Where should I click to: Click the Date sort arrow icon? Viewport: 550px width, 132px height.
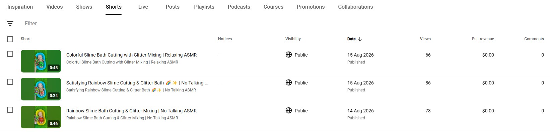[360, 39]
